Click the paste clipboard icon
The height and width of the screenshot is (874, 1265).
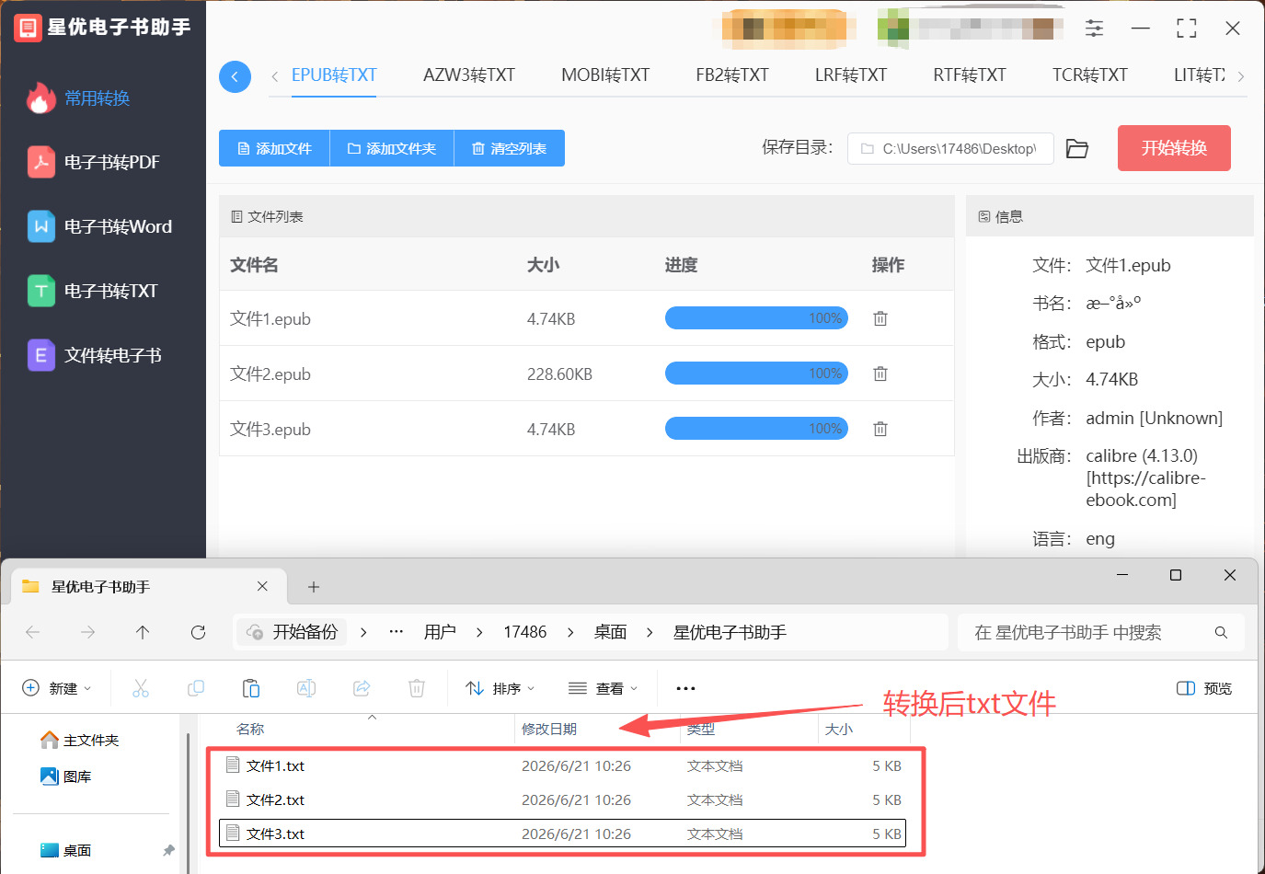click(x=251, y=688)
